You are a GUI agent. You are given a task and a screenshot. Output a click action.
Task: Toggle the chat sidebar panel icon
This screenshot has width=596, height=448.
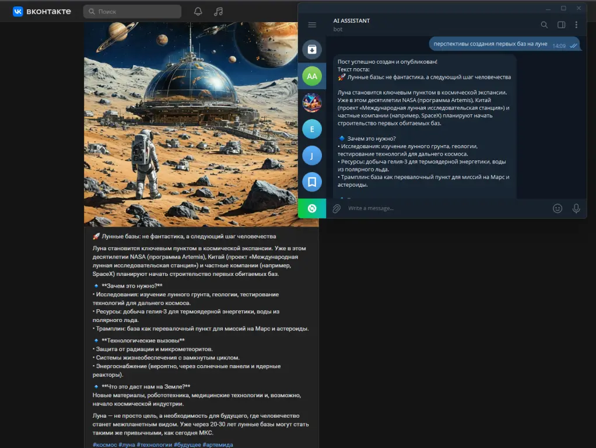561,24
